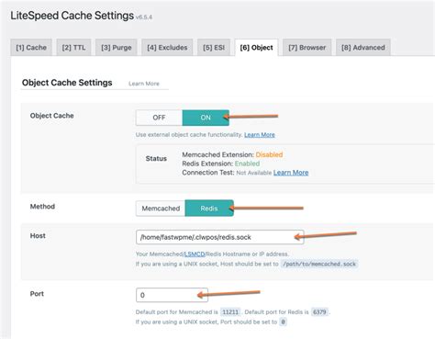
Task: Open Learn More link next to Connection Test
Action: (291, 173)
